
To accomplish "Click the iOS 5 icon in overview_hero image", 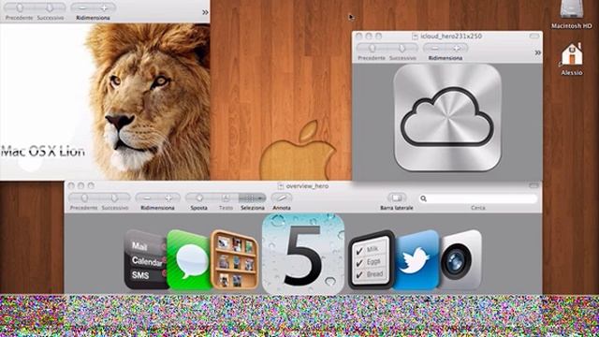I will 303,254.
